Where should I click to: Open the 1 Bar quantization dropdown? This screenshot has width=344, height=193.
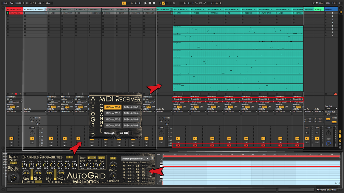(49, 3)
